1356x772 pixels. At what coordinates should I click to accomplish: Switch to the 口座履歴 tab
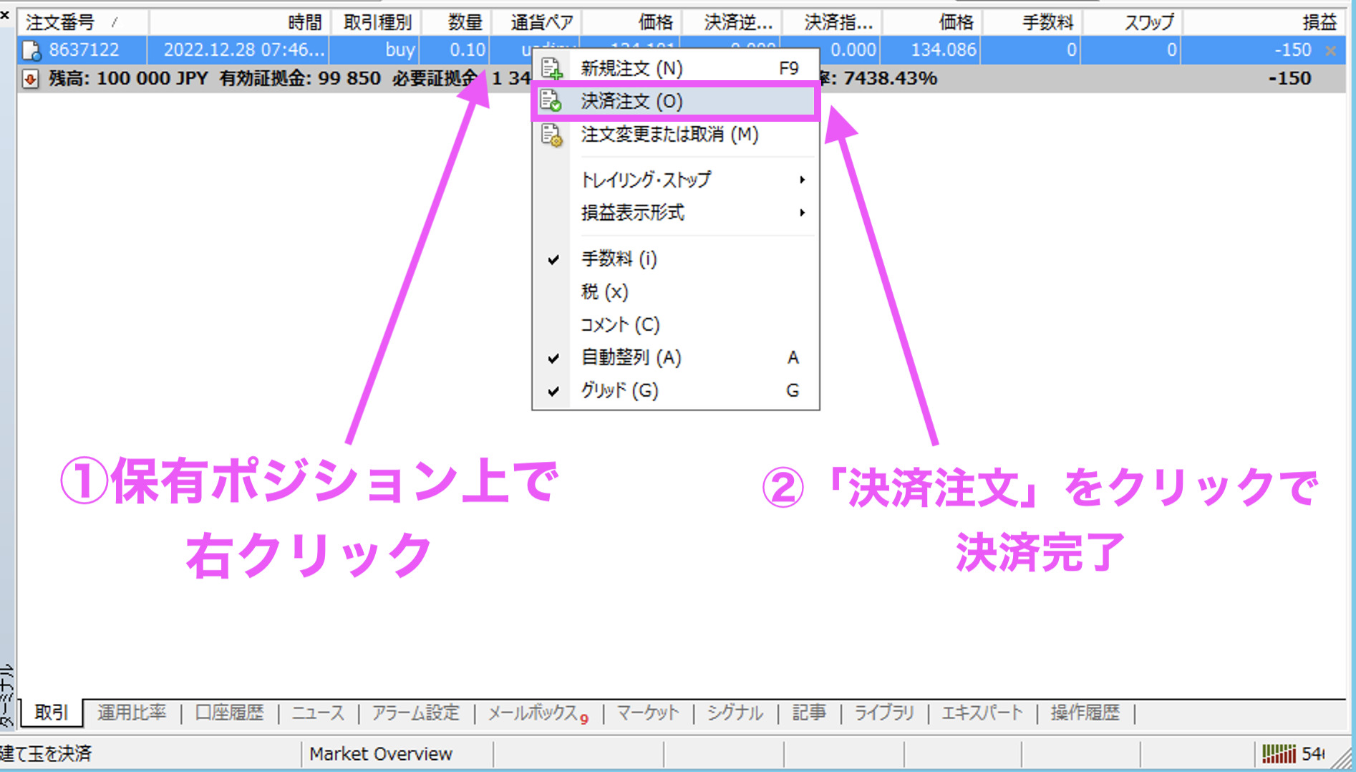(229, 713)
